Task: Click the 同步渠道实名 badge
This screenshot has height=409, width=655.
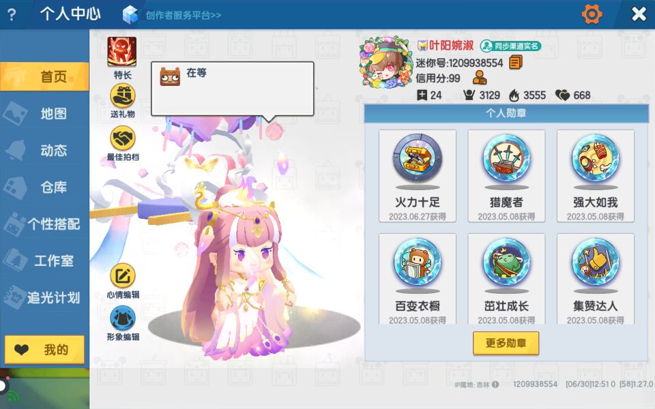Action: click(x=510, y=46)
